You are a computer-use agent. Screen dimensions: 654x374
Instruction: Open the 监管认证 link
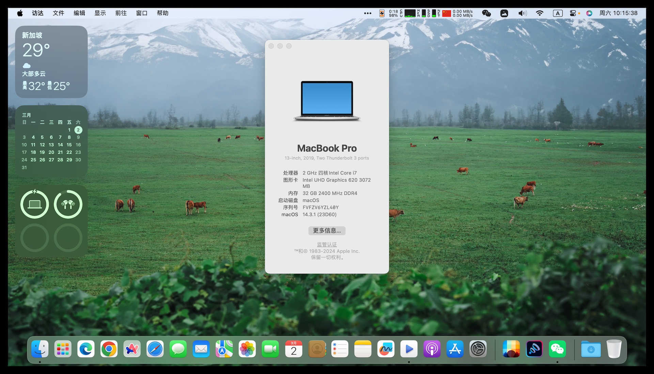pos(327,244)
